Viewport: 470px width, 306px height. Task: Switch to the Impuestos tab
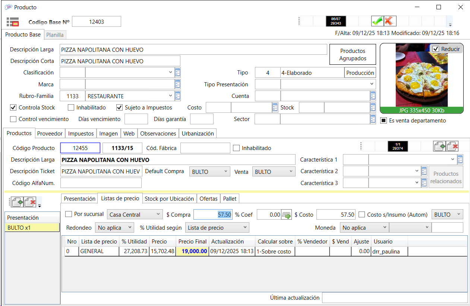(81, 133)
